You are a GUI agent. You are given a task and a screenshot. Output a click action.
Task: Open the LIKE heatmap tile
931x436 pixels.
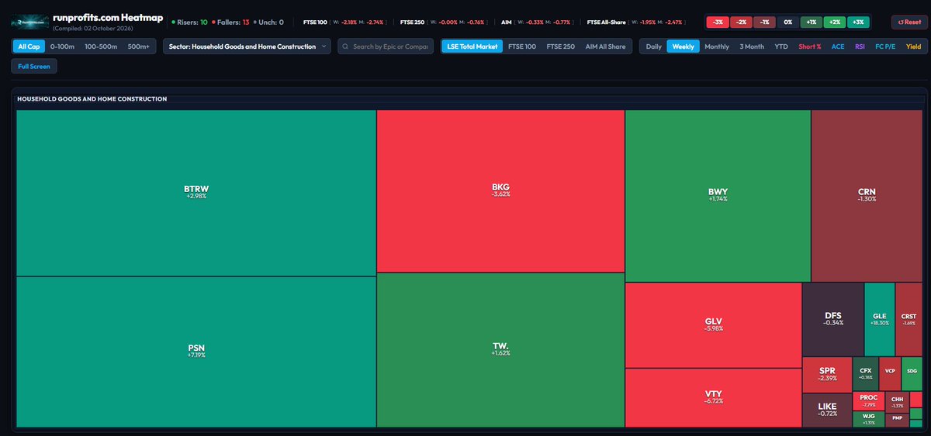click(827, 410)
